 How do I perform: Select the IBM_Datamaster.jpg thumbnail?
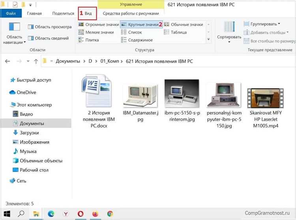coord(140,96)
